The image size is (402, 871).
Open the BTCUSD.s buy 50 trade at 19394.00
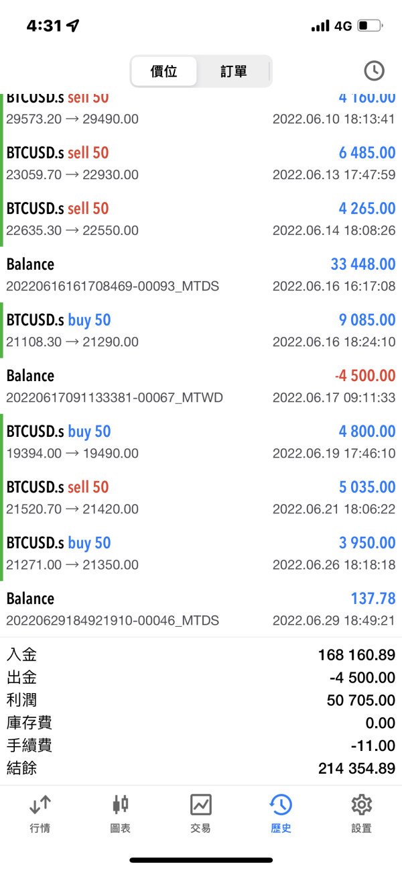coord(201,442)
